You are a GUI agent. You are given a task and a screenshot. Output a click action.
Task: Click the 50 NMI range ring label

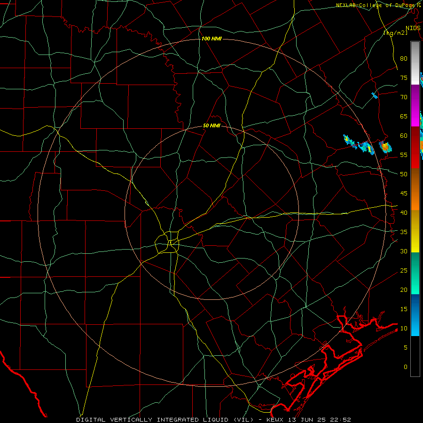[211, 125]
